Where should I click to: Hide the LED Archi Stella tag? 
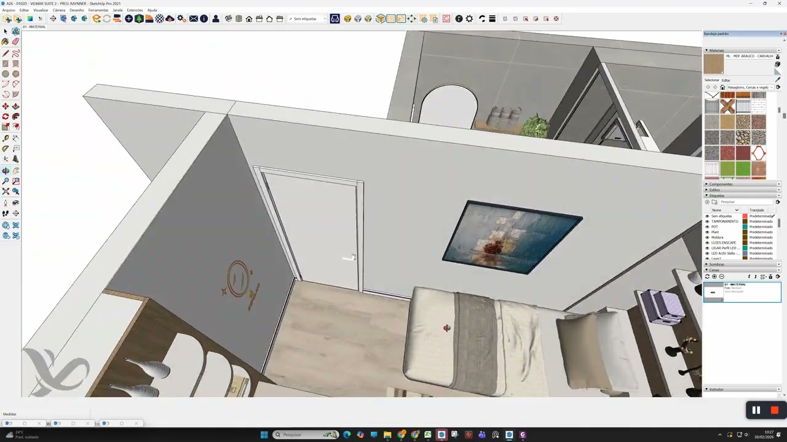click(707, 253)
